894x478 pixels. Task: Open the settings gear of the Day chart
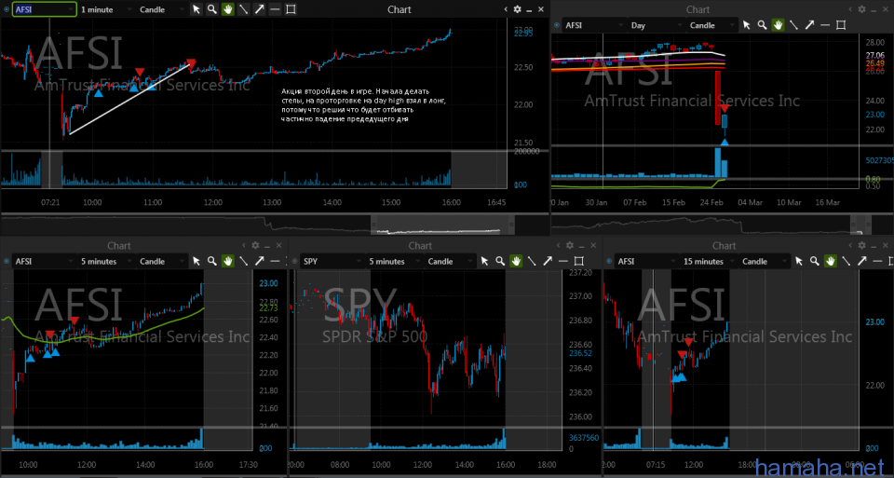coord(862,9)
